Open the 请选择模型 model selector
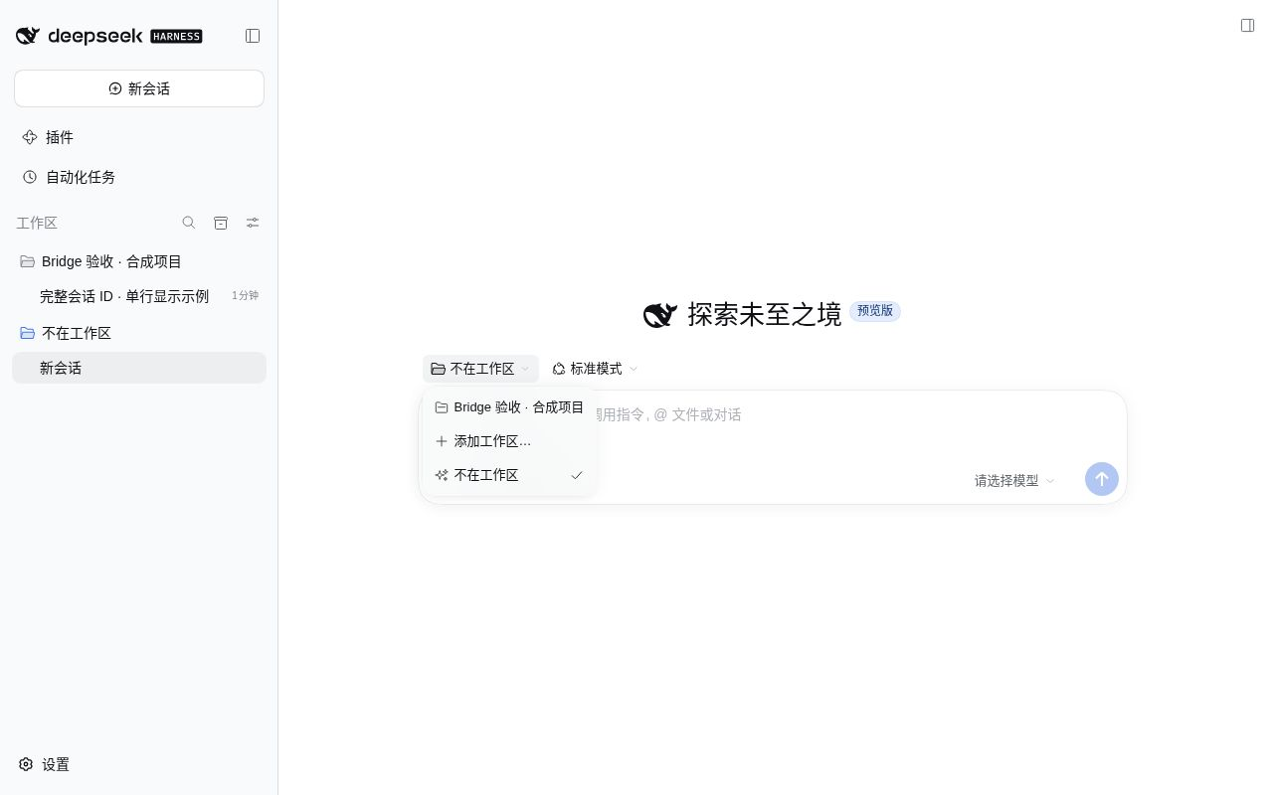1273x795 pixels. pyautogui.click(x=1014, y=481)
